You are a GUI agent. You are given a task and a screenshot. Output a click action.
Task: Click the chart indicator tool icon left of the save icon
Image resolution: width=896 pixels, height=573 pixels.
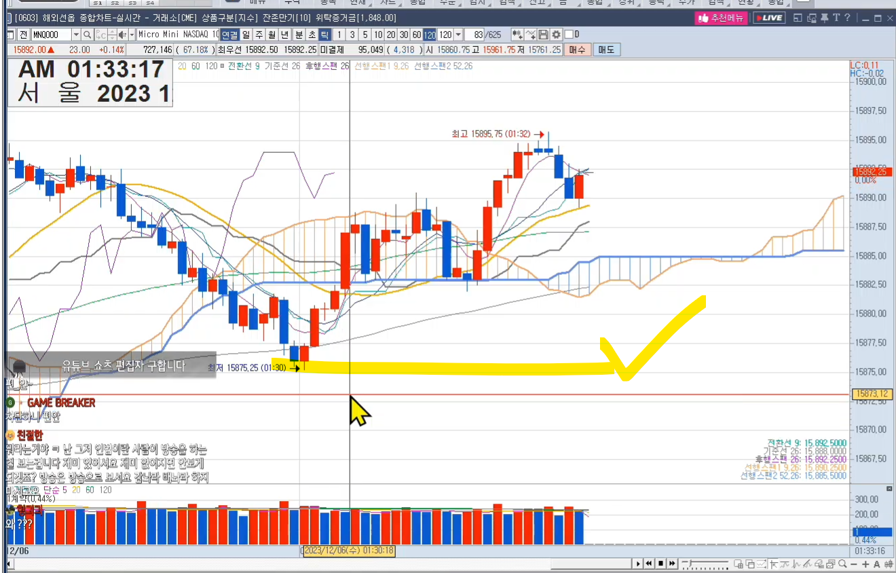531,35
